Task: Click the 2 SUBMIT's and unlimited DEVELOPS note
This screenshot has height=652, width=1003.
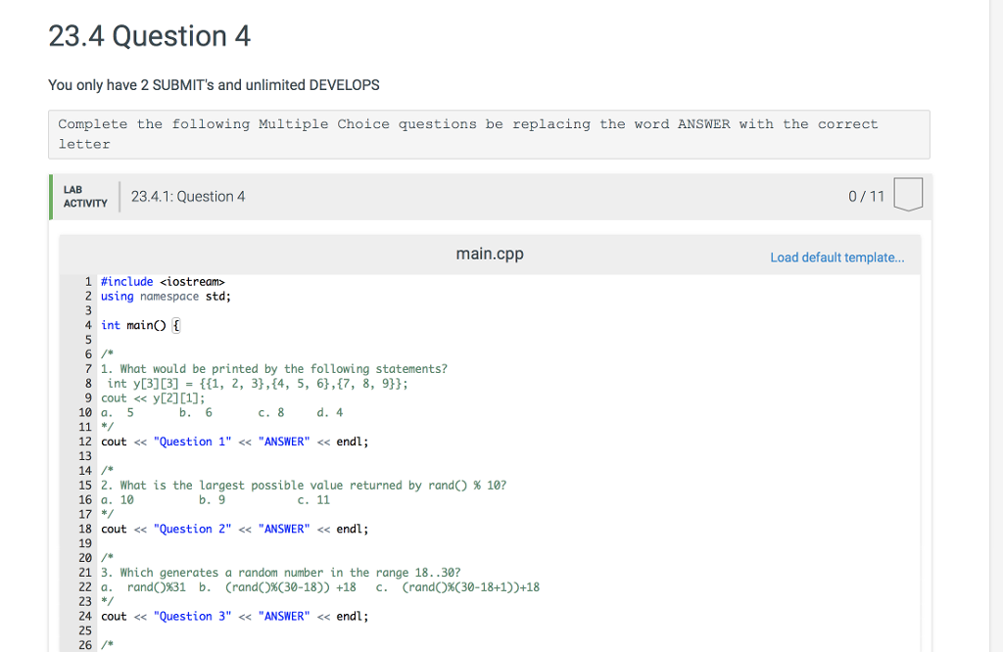Action: coord(214,85)
